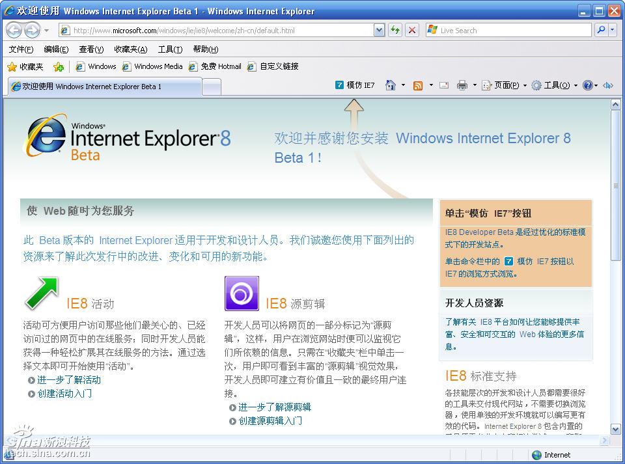This screenshot has height=464, width=625.
Task: Click the command bar overflow chevron
Action: click(x=608, y=85)
